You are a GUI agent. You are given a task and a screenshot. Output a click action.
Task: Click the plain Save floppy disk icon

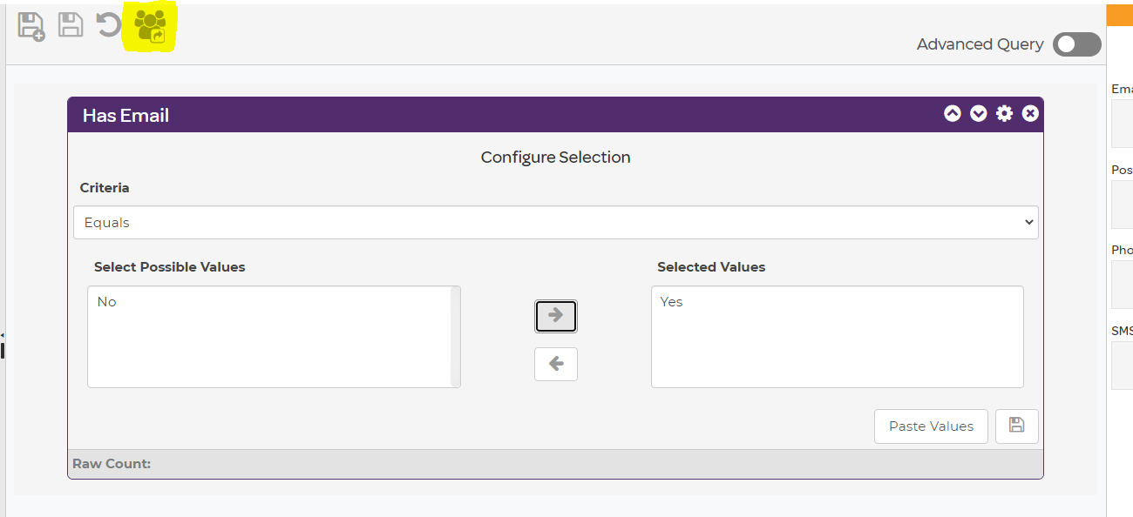71,24
